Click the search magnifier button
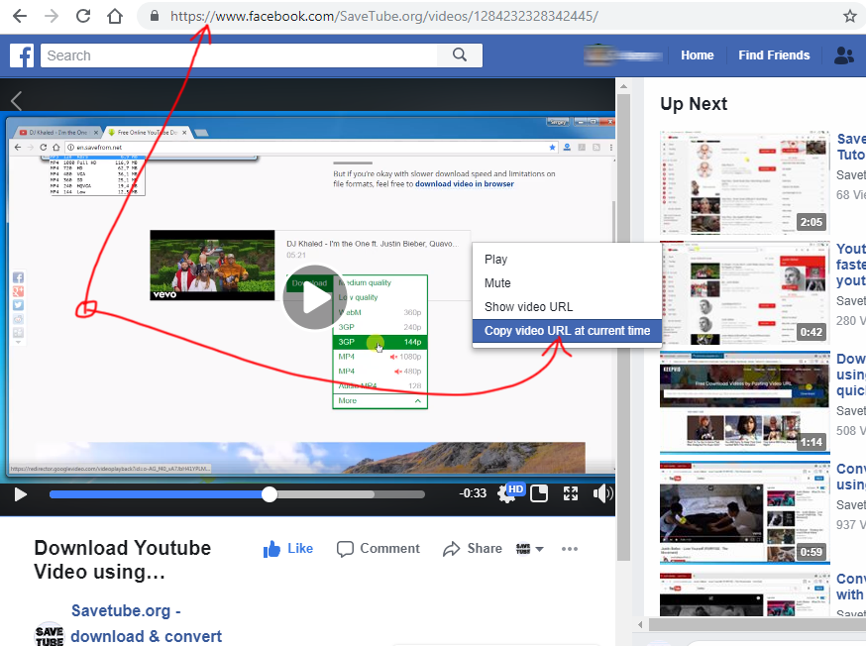 (460, 55)
